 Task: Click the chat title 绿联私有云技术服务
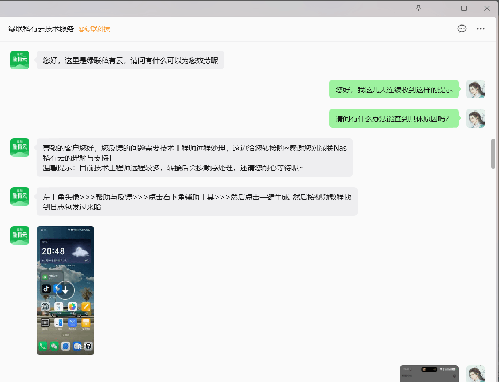click(41, 29)
